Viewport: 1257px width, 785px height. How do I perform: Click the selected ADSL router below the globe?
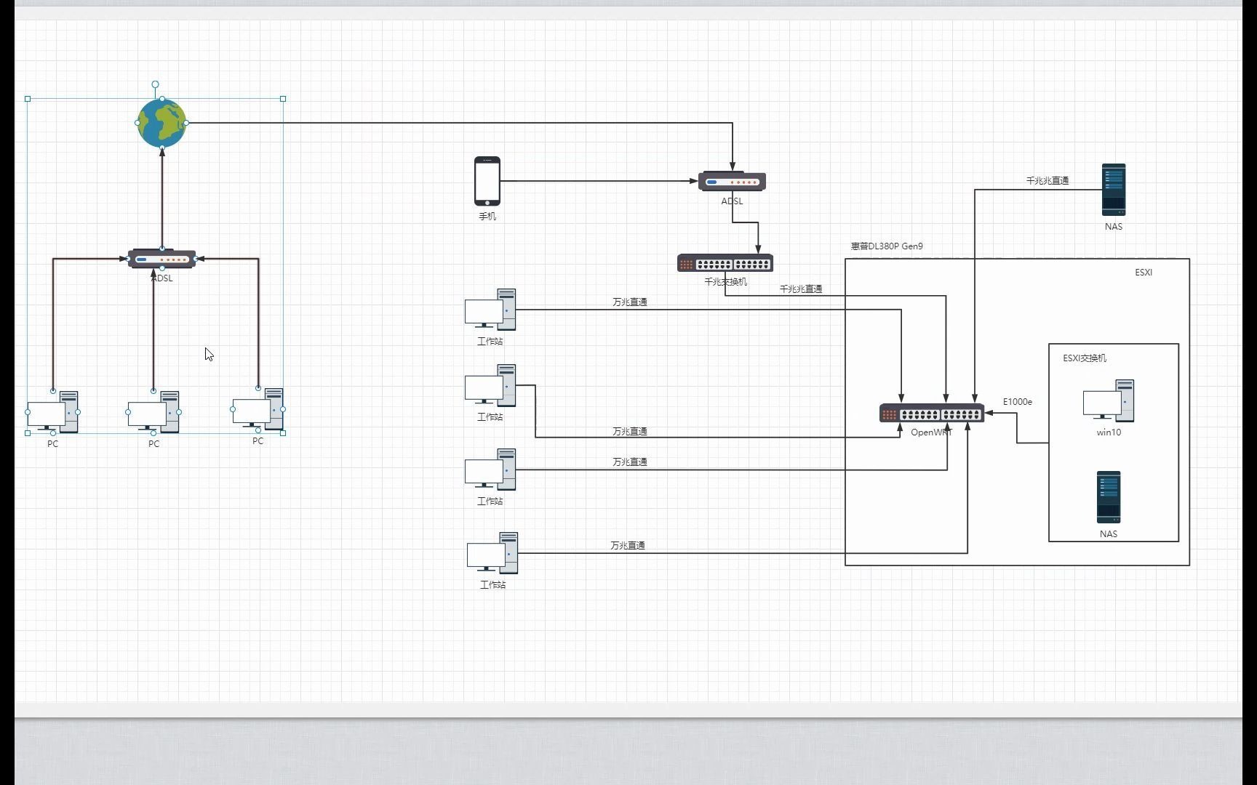point(161,259)
